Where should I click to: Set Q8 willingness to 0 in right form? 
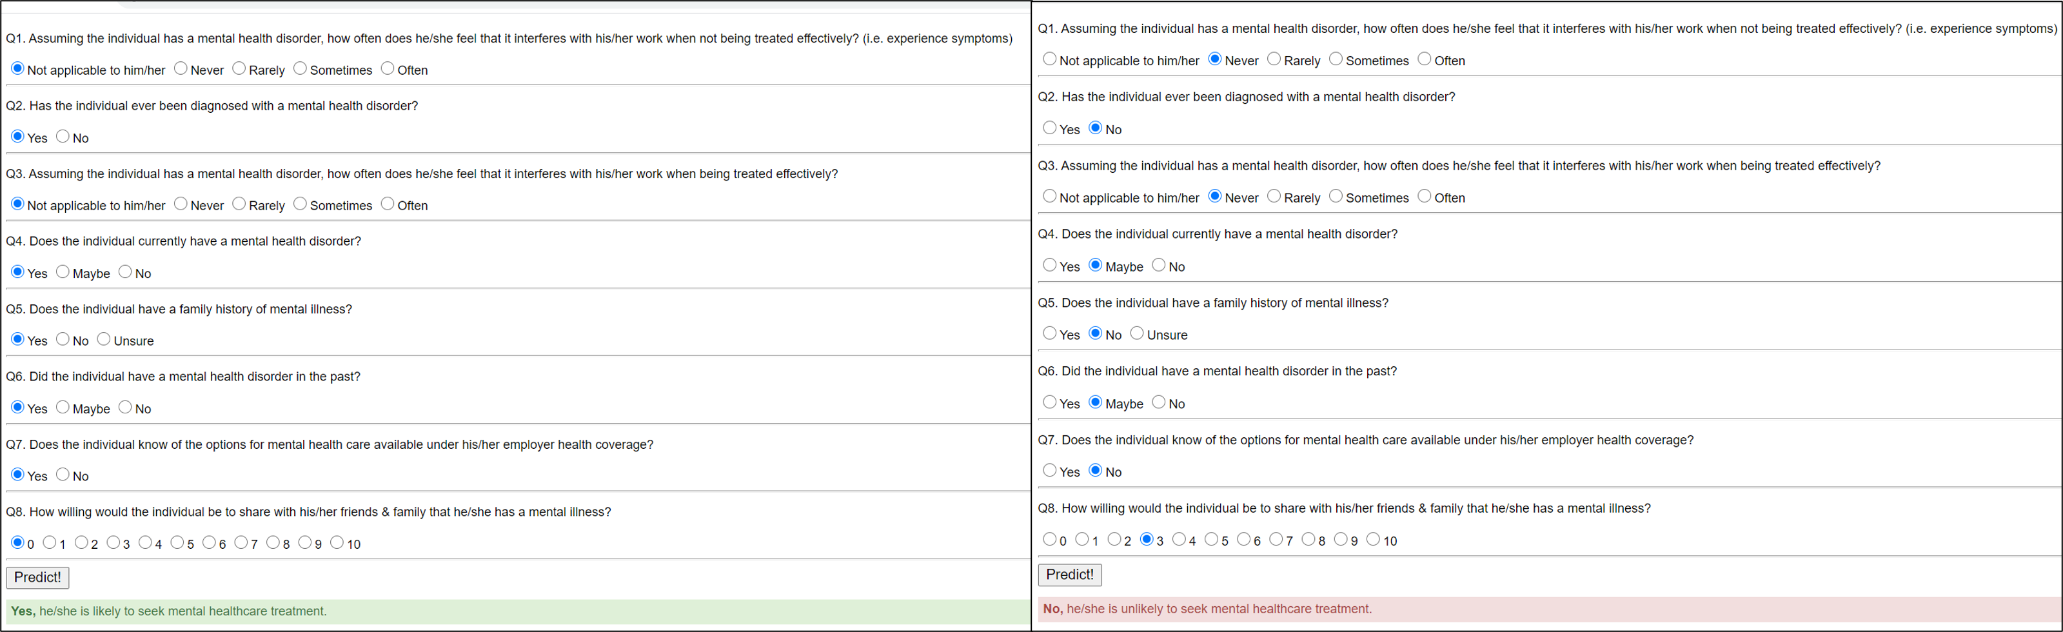(1050, 539)
